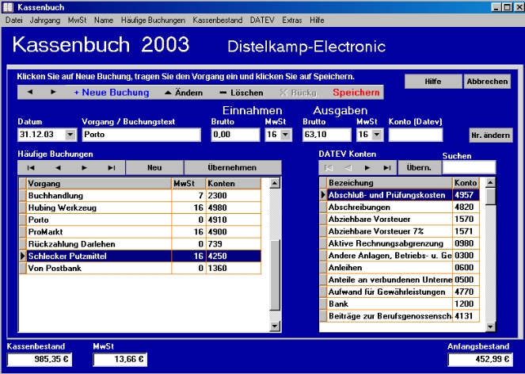Click the Suchen search field
The height and width of the screenshot is (374, 525).
pos(468,167)
